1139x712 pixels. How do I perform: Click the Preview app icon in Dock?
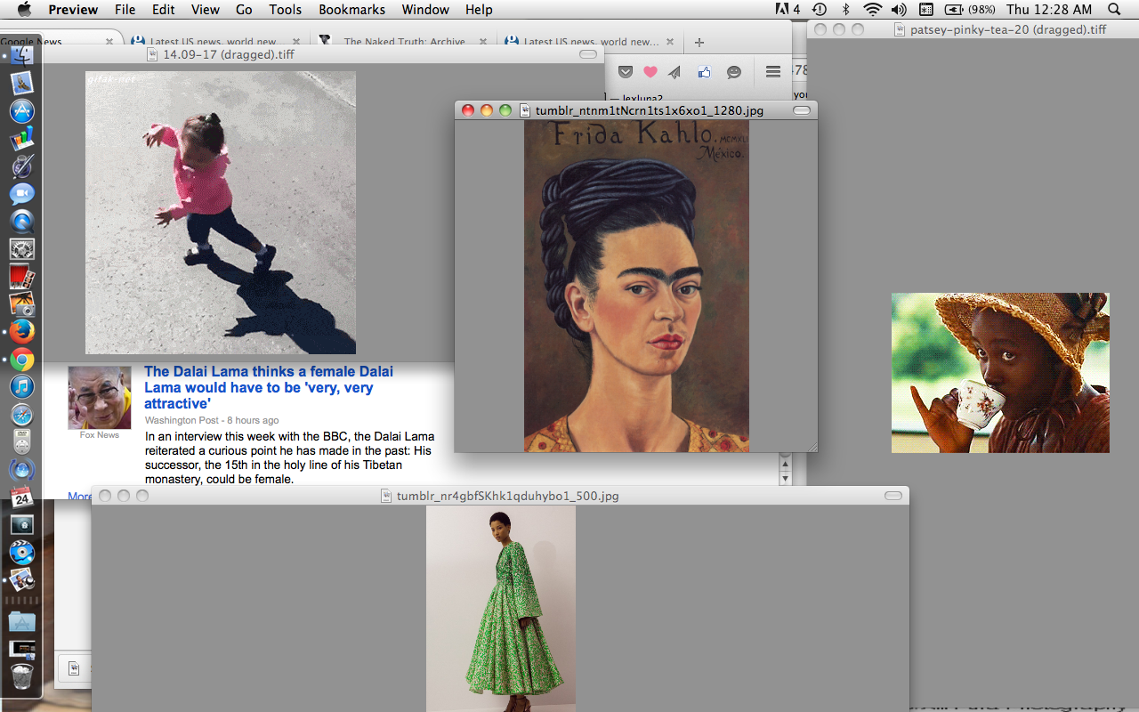pos(22,580)
